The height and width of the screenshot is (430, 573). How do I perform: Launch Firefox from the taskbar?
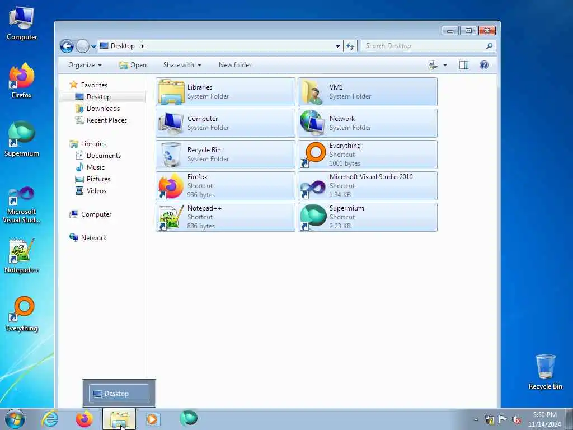point(84,419)
